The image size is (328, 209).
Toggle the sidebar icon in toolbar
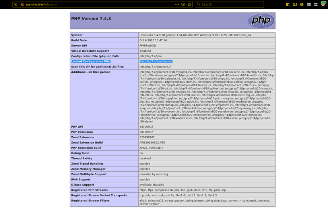[x=295, y=4]
